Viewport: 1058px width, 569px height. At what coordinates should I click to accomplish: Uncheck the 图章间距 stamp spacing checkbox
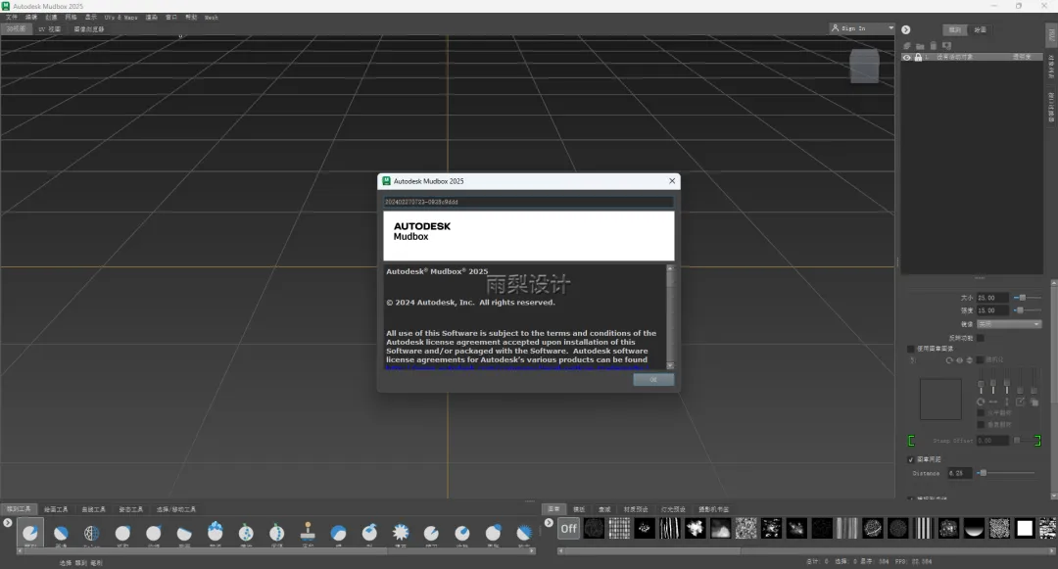point(911,459)
